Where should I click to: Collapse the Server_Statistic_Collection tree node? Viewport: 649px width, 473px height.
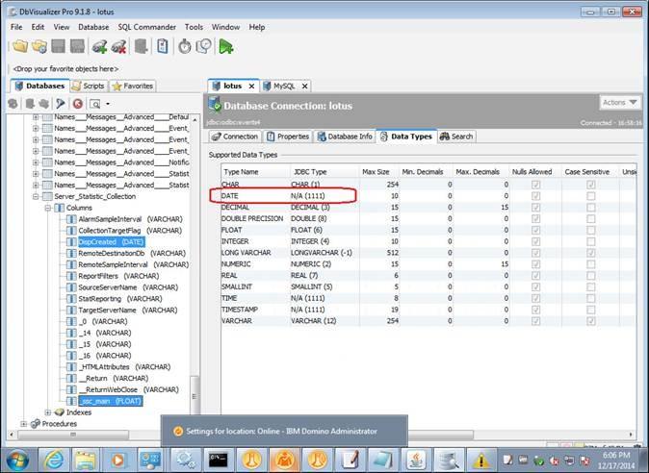pos(36,197)
